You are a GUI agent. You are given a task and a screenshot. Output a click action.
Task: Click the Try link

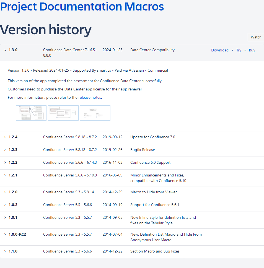pos(239,50)
